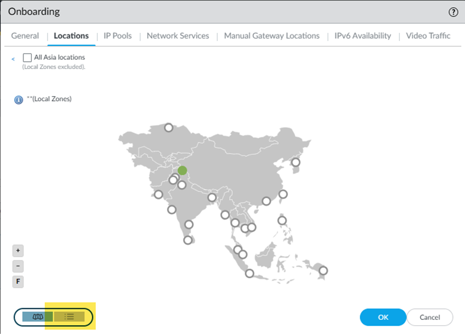Screen dimensions: 465x334
Task: Zoom out with the minus button
Action: click(x=18, y=266)
